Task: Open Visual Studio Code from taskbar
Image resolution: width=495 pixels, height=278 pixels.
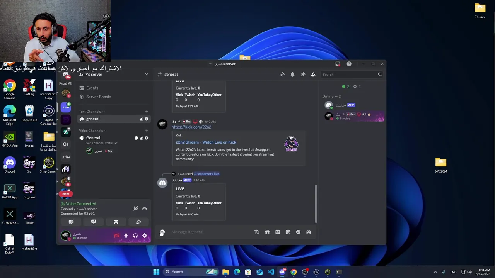Action: point(271,272)
